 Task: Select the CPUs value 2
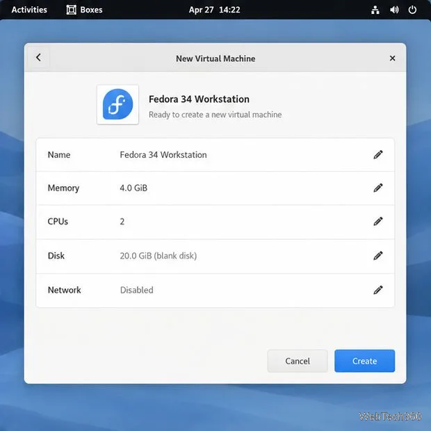coord(122,222)
